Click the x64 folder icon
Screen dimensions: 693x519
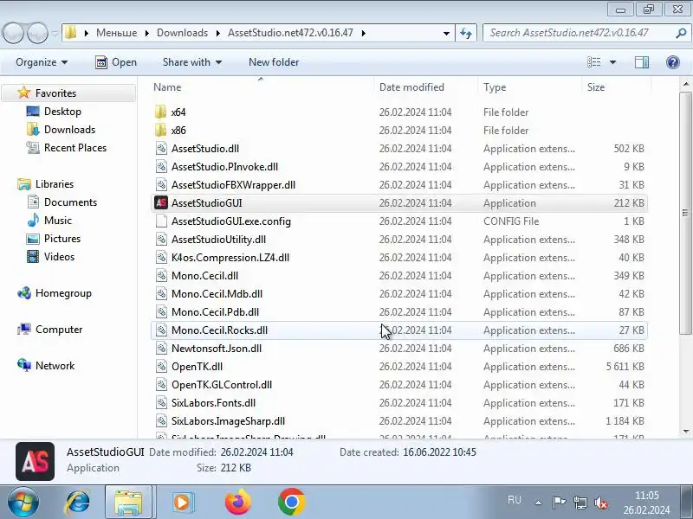(x=161, y=112)
